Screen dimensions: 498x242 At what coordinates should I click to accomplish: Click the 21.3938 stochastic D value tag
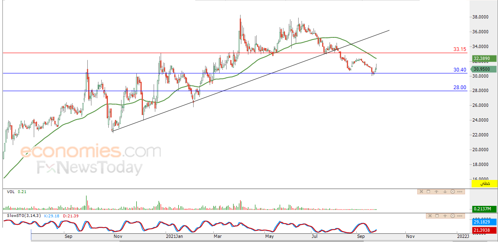[484, 231]
